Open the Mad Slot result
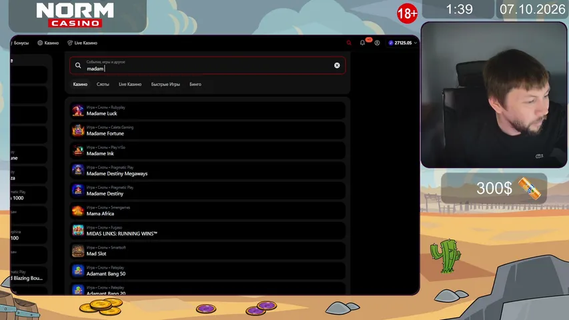 (x=207, y=251)
